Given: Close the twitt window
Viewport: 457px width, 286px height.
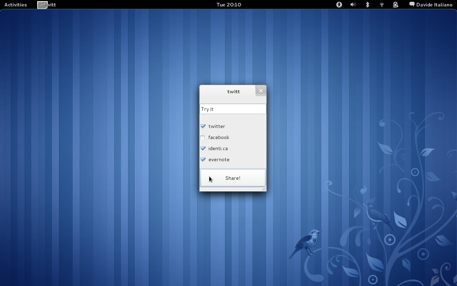Looking at the screenshot, I should [x=261, y=91].
